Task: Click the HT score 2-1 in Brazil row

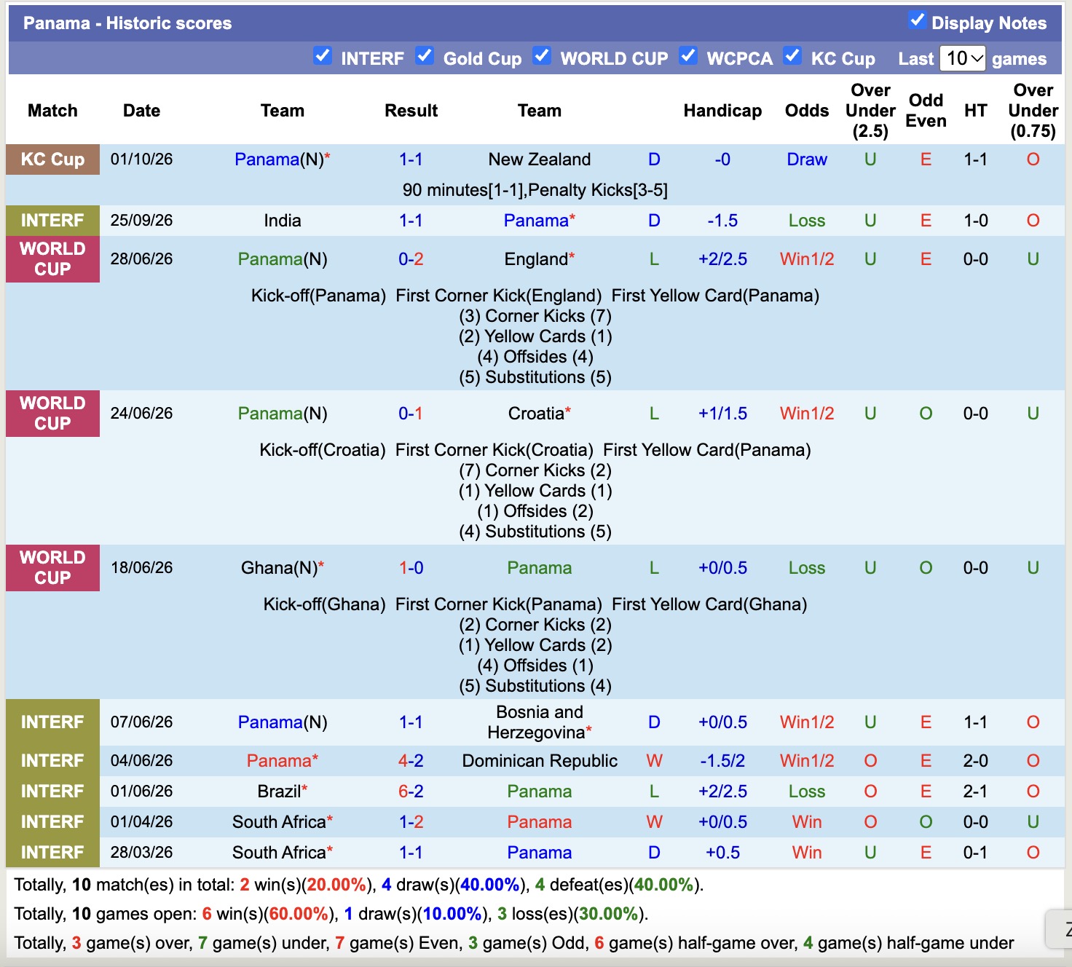Action: pos(975,792)
